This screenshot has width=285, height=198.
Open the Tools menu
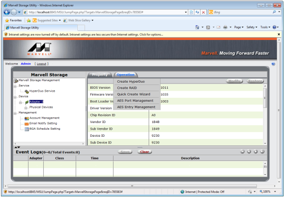coord(265,27)
